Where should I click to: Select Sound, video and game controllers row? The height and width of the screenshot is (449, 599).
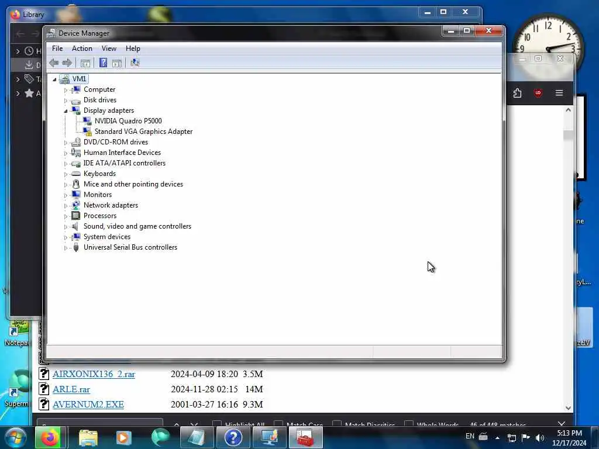(x=137, y=226)
